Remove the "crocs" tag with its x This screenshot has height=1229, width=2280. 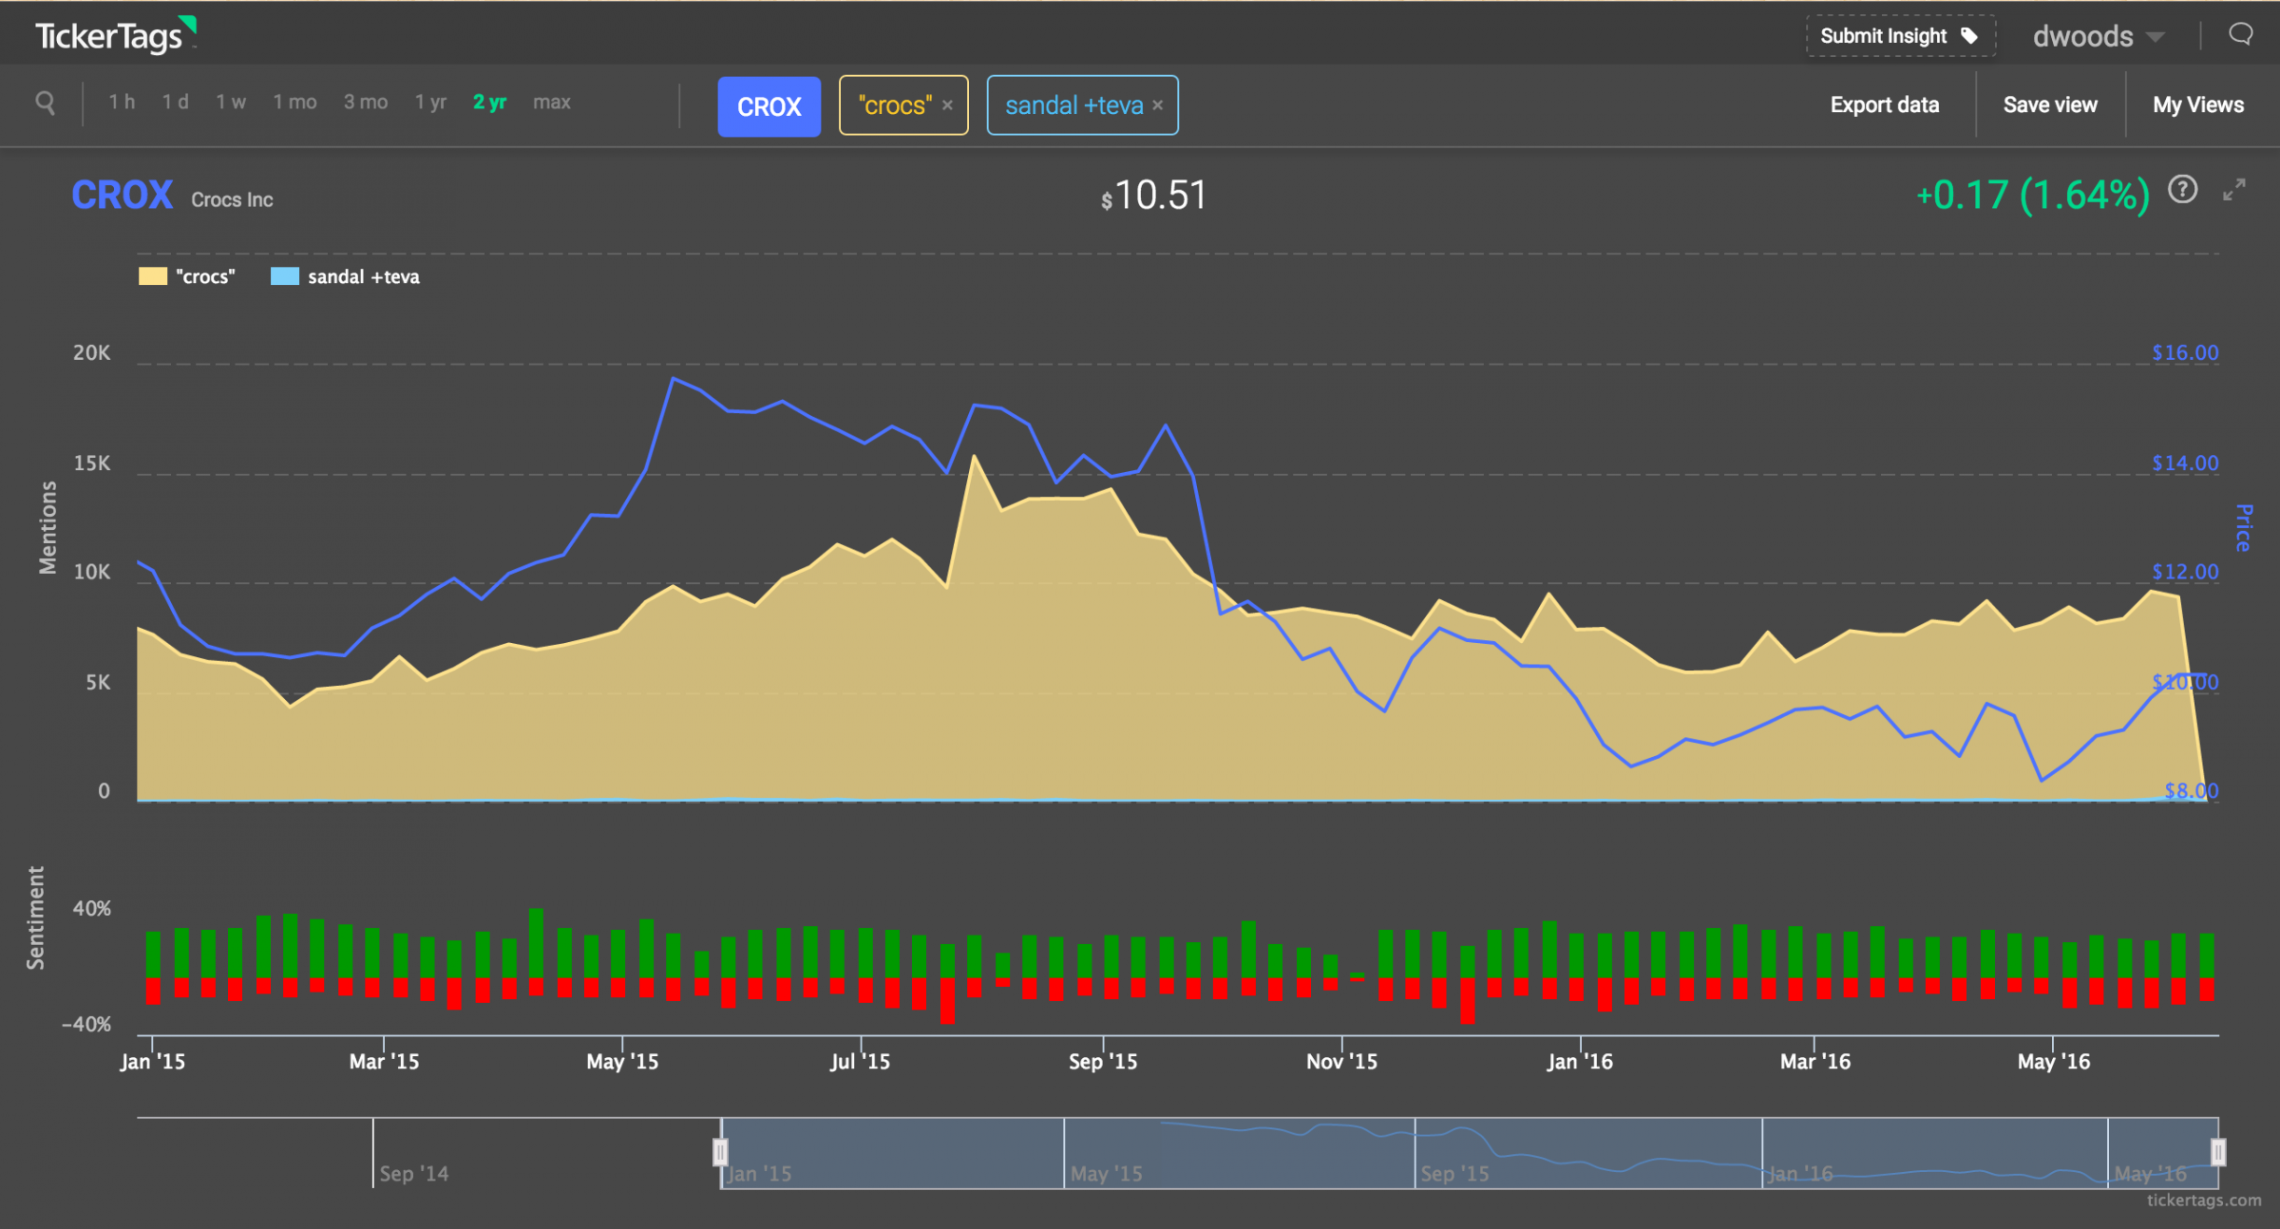pos(947,105)
